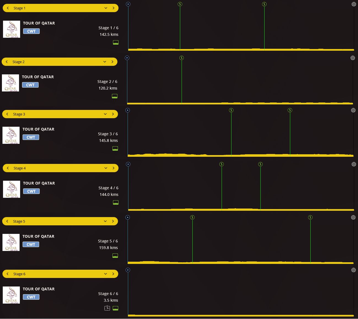Click the flat terrain icon for Stage 4
This screenshot has height=319, width=358.
click(x=116, y=202)
